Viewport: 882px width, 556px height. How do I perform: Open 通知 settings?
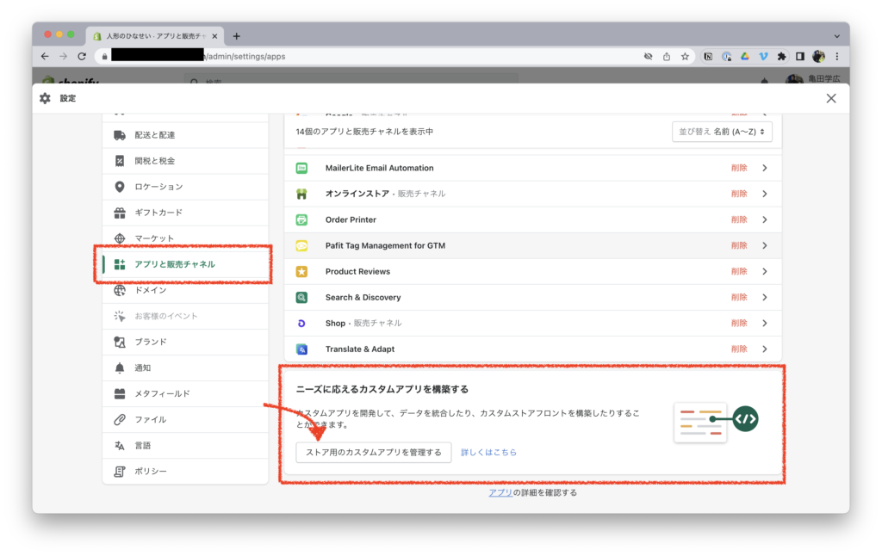(x=186, y=368)
